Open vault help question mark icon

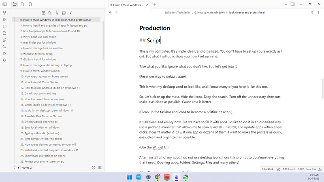click(x=94, y=167)
